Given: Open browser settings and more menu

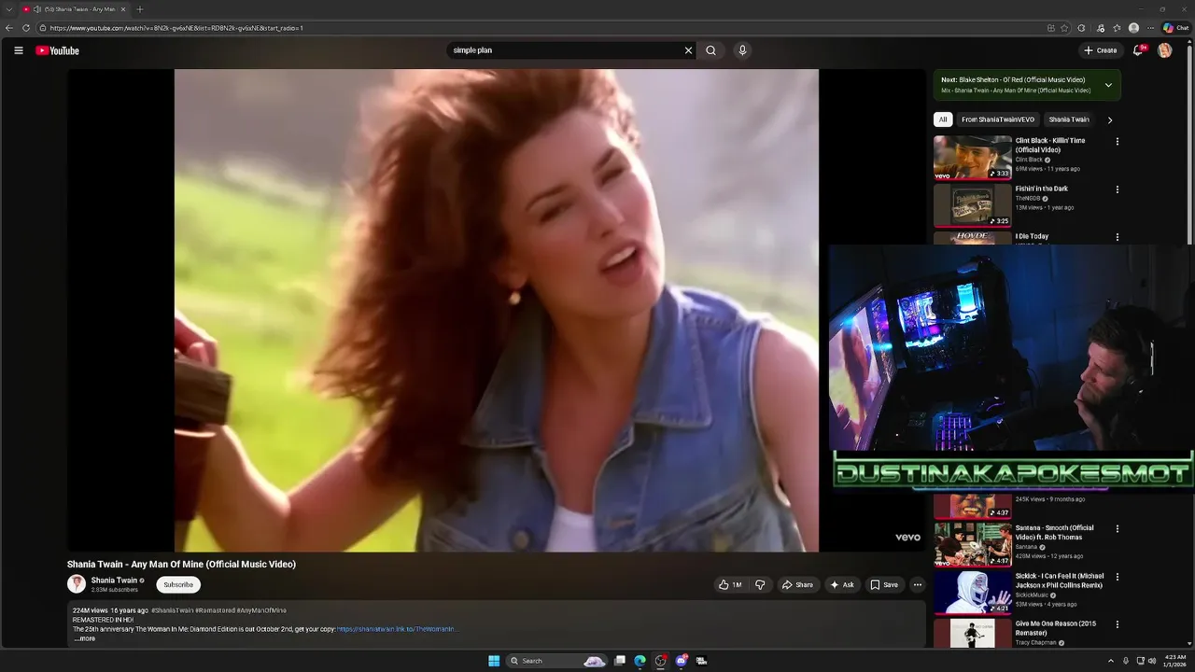Looking at the screenshot, I should pos(1151,28).
